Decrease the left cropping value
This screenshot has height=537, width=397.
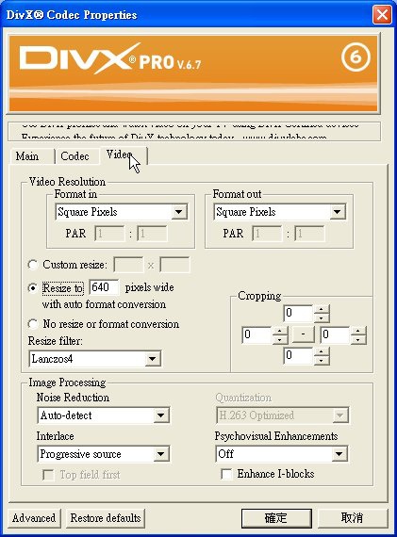click(x=280, y=339)
